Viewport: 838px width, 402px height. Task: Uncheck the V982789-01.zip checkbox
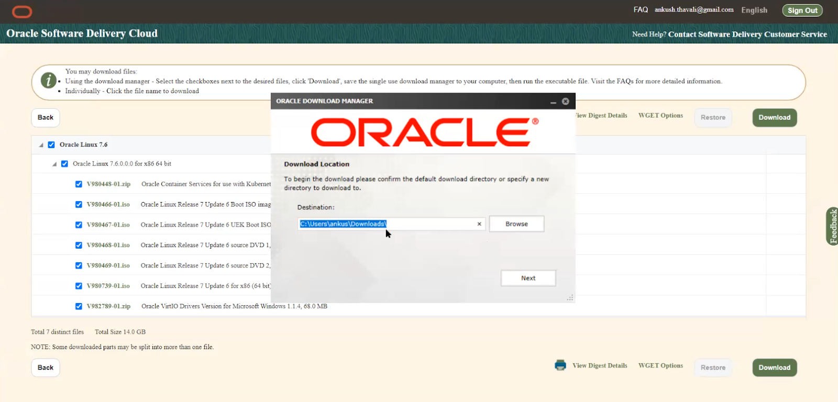[79, 307]
